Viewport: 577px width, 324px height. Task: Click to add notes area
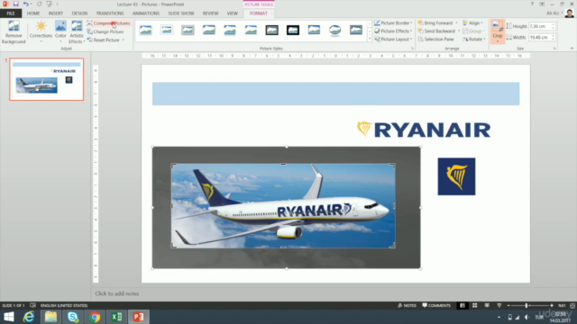click(117, 293)
